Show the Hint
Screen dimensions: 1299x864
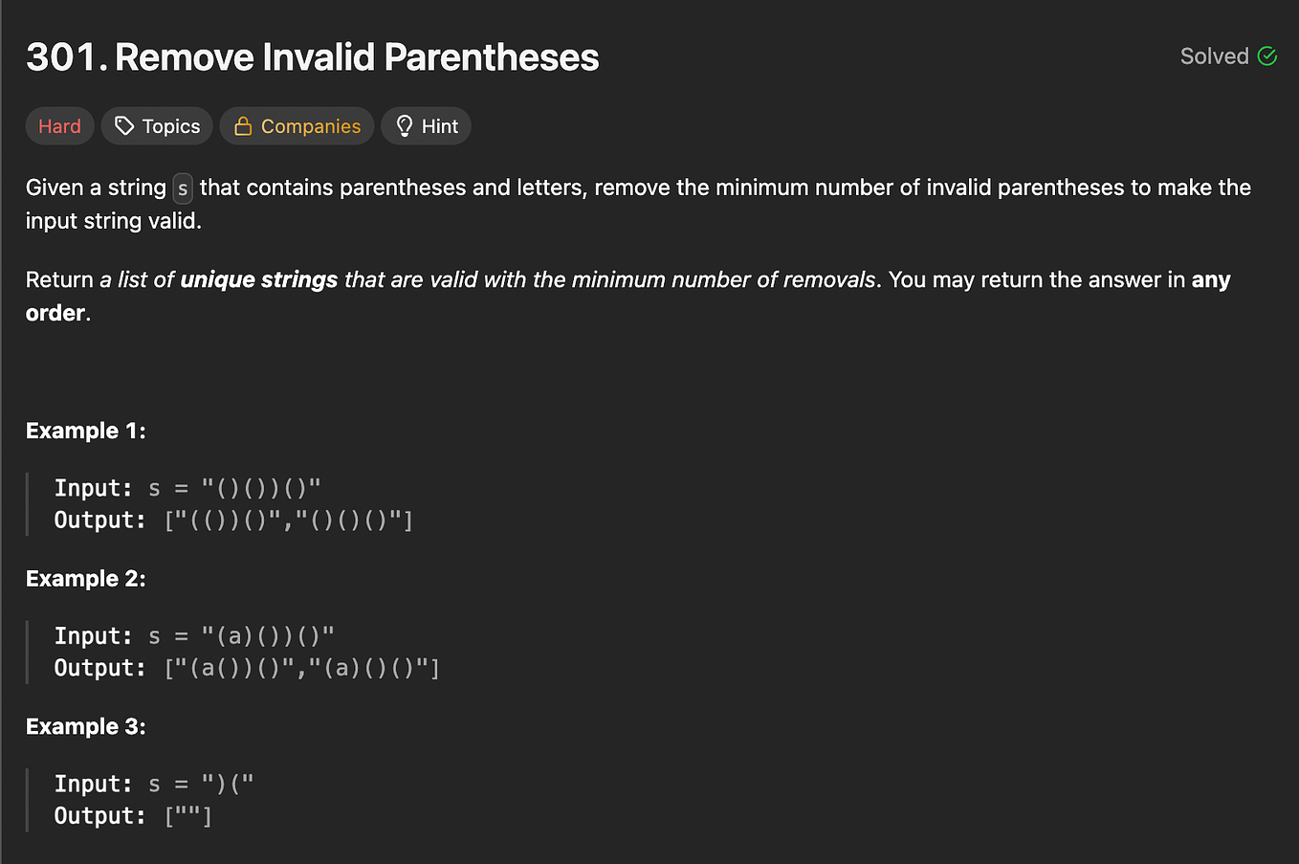[426, 126]
